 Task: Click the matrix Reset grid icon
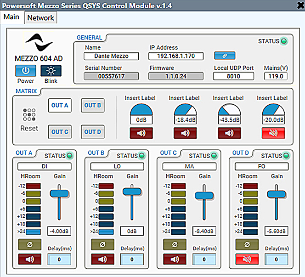tap(29, 114)
